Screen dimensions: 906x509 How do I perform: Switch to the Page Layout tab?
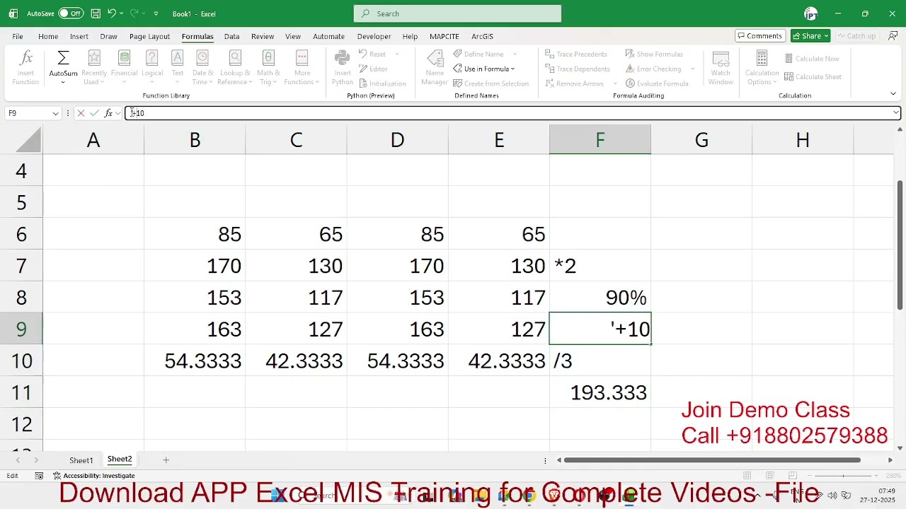click(x=149, y=36)
